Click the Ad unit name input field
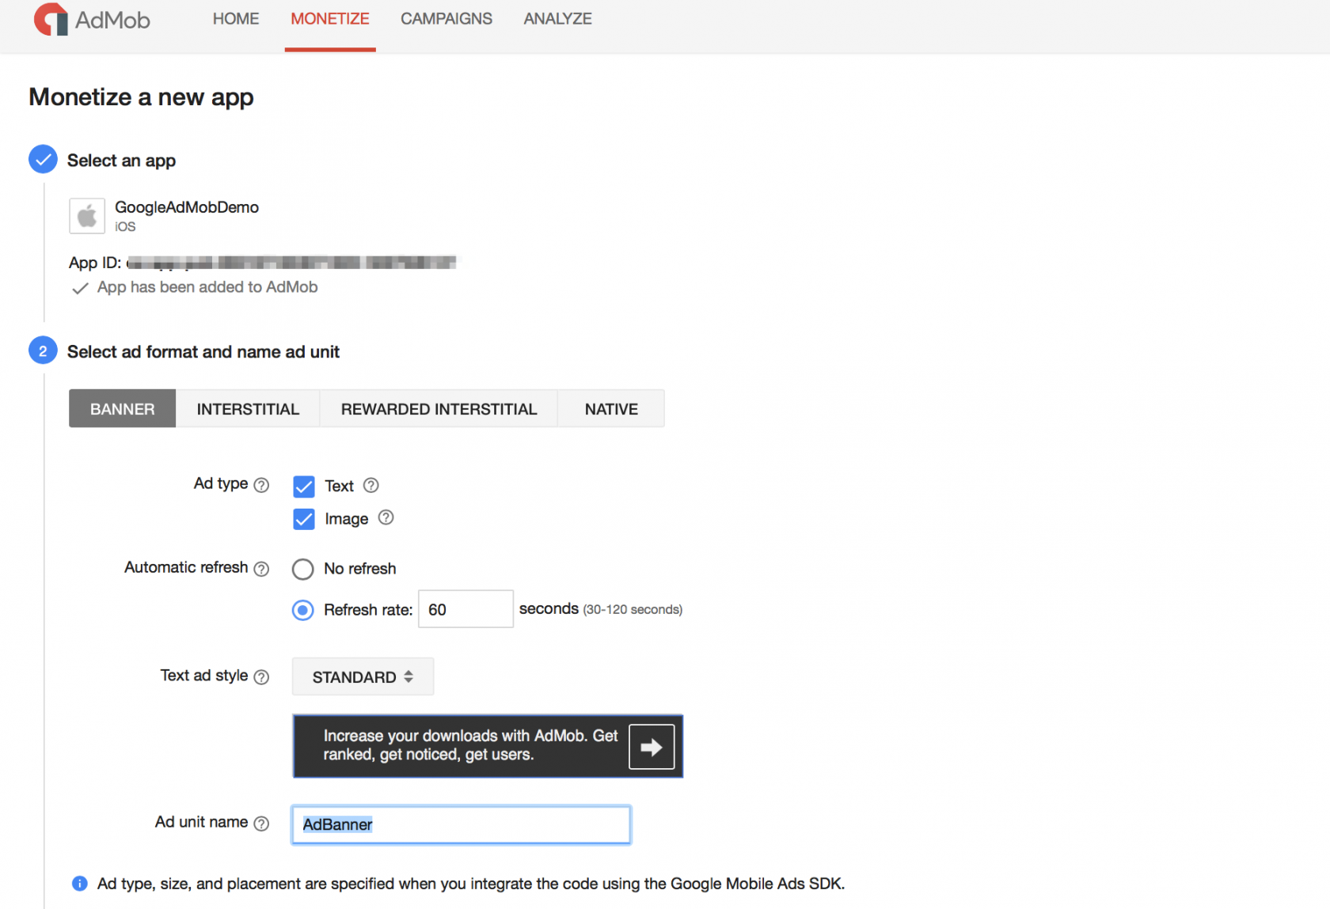The image size is (1330, 909). 461,824
